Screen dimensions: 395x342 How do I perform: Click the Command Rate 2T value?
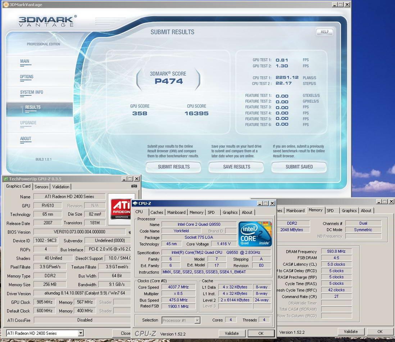[336, 296]
